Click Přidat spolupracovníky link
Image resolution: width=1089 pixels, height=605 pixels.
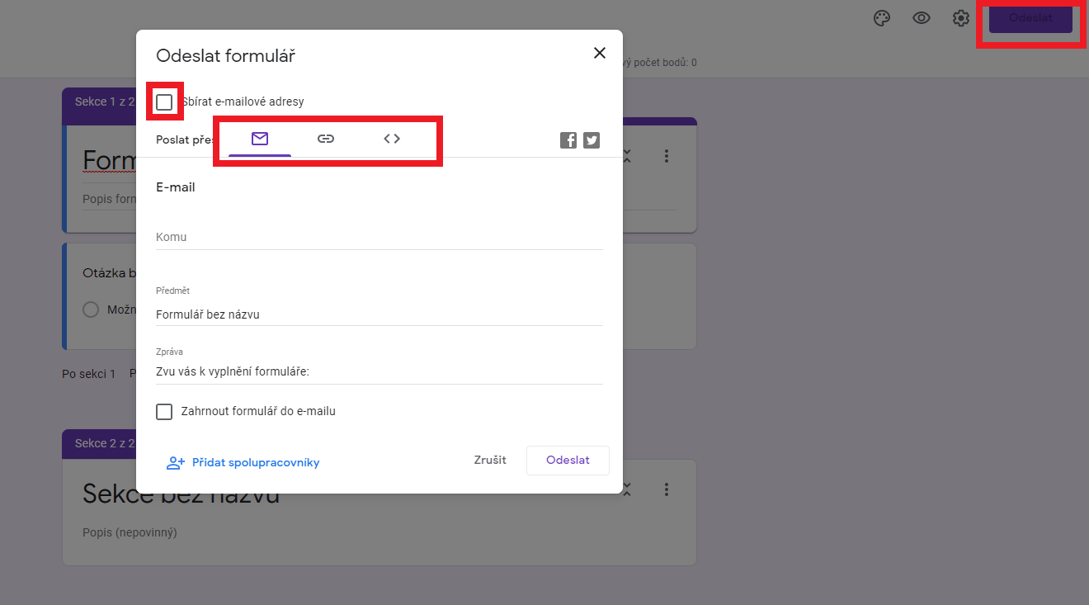243,463
